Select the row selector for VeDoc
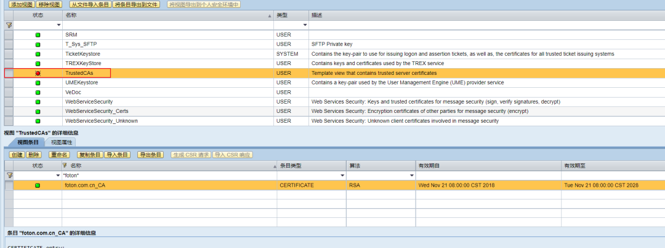Image resolution: width=665 pixels, height=248 pixels. pyautogui.click(x=9, y=93)
